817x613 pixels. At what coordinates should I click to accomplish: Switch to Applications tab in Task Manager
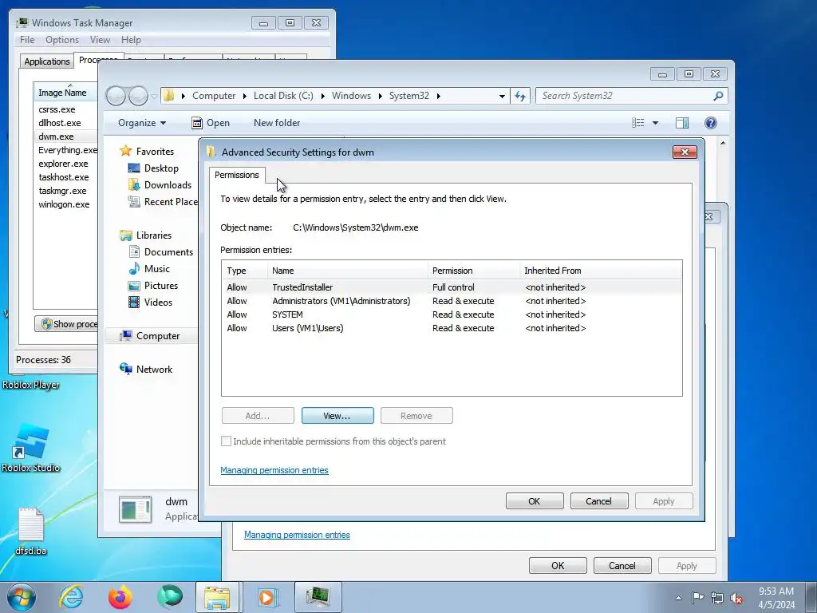47,61
